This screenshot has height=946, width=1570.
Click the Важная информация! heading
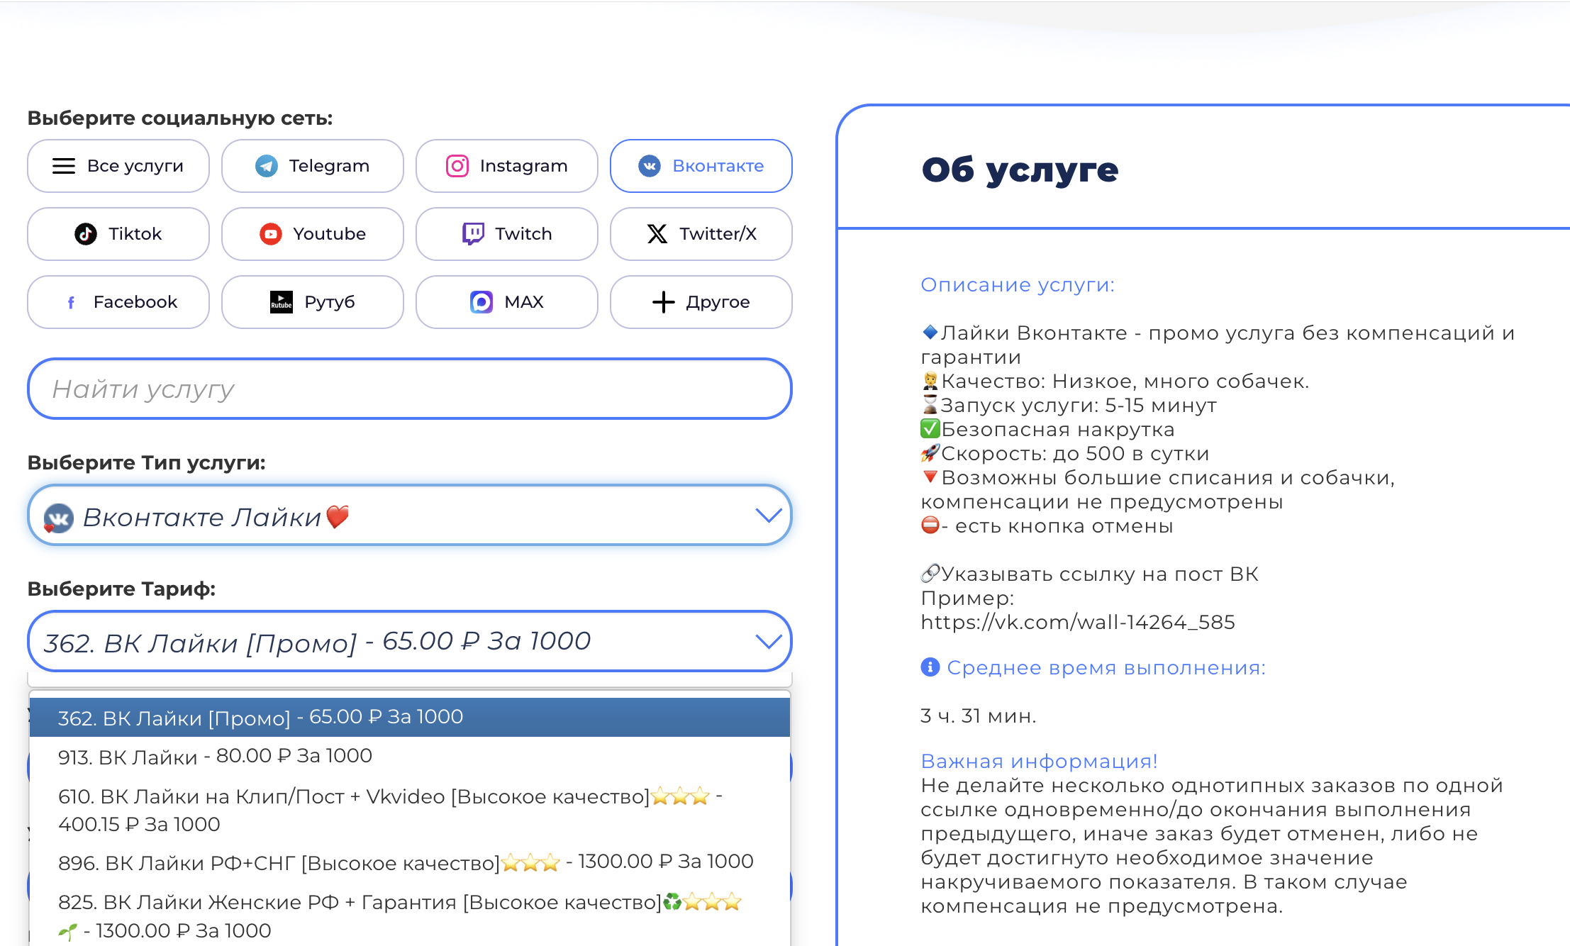(1039, 762)
